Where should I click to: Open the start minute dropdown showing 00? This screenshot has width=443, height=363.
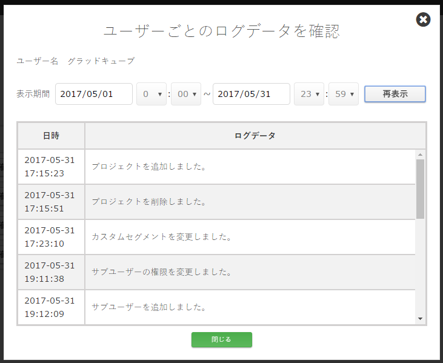[186, 94]
